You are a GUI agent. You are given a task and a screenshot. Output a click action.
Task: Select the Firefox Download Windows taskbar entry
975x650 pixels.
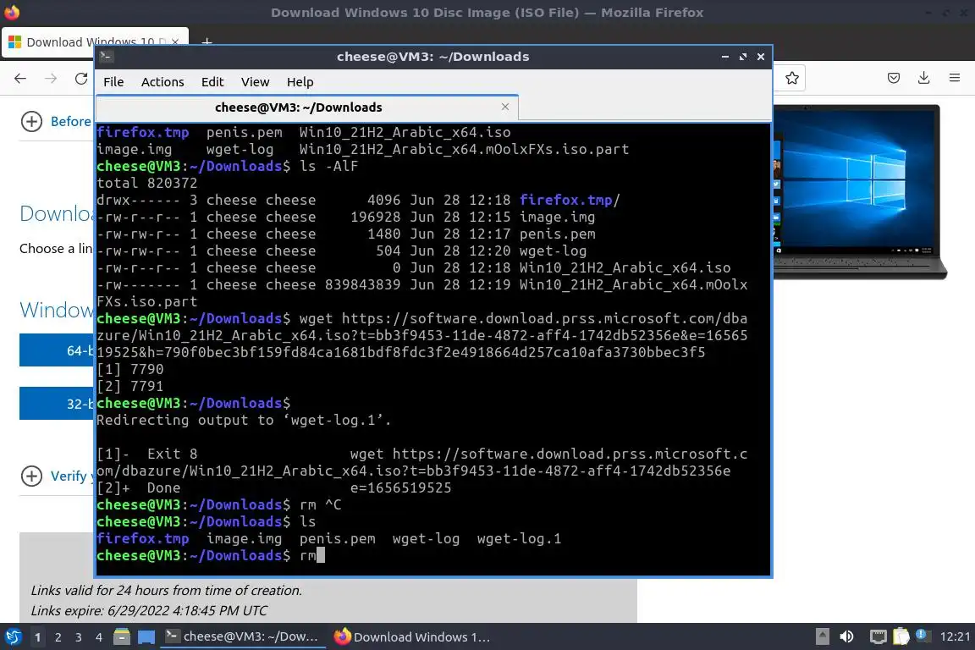411,636
